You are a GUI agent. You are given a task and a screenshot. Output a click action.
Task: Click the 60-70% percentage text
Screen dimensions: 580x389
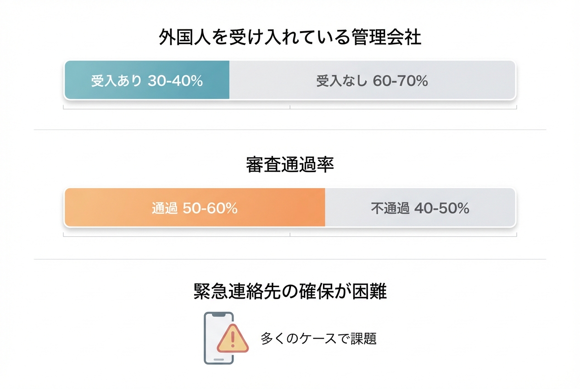coord(401,81)
